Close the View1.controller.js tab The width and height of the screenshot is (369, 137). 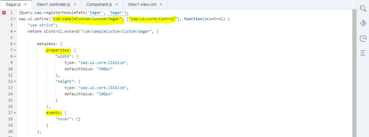[x=75, y=4]
